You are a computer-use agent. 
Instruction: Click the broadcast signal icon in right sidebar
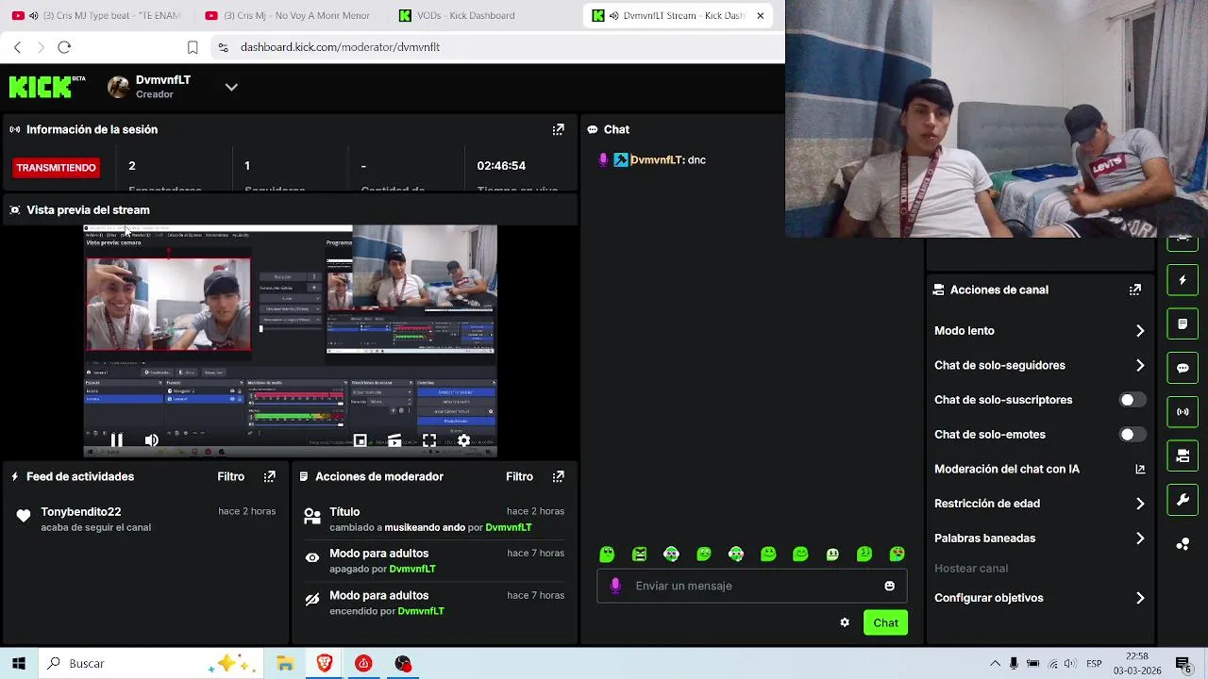tap(1183, 411)
